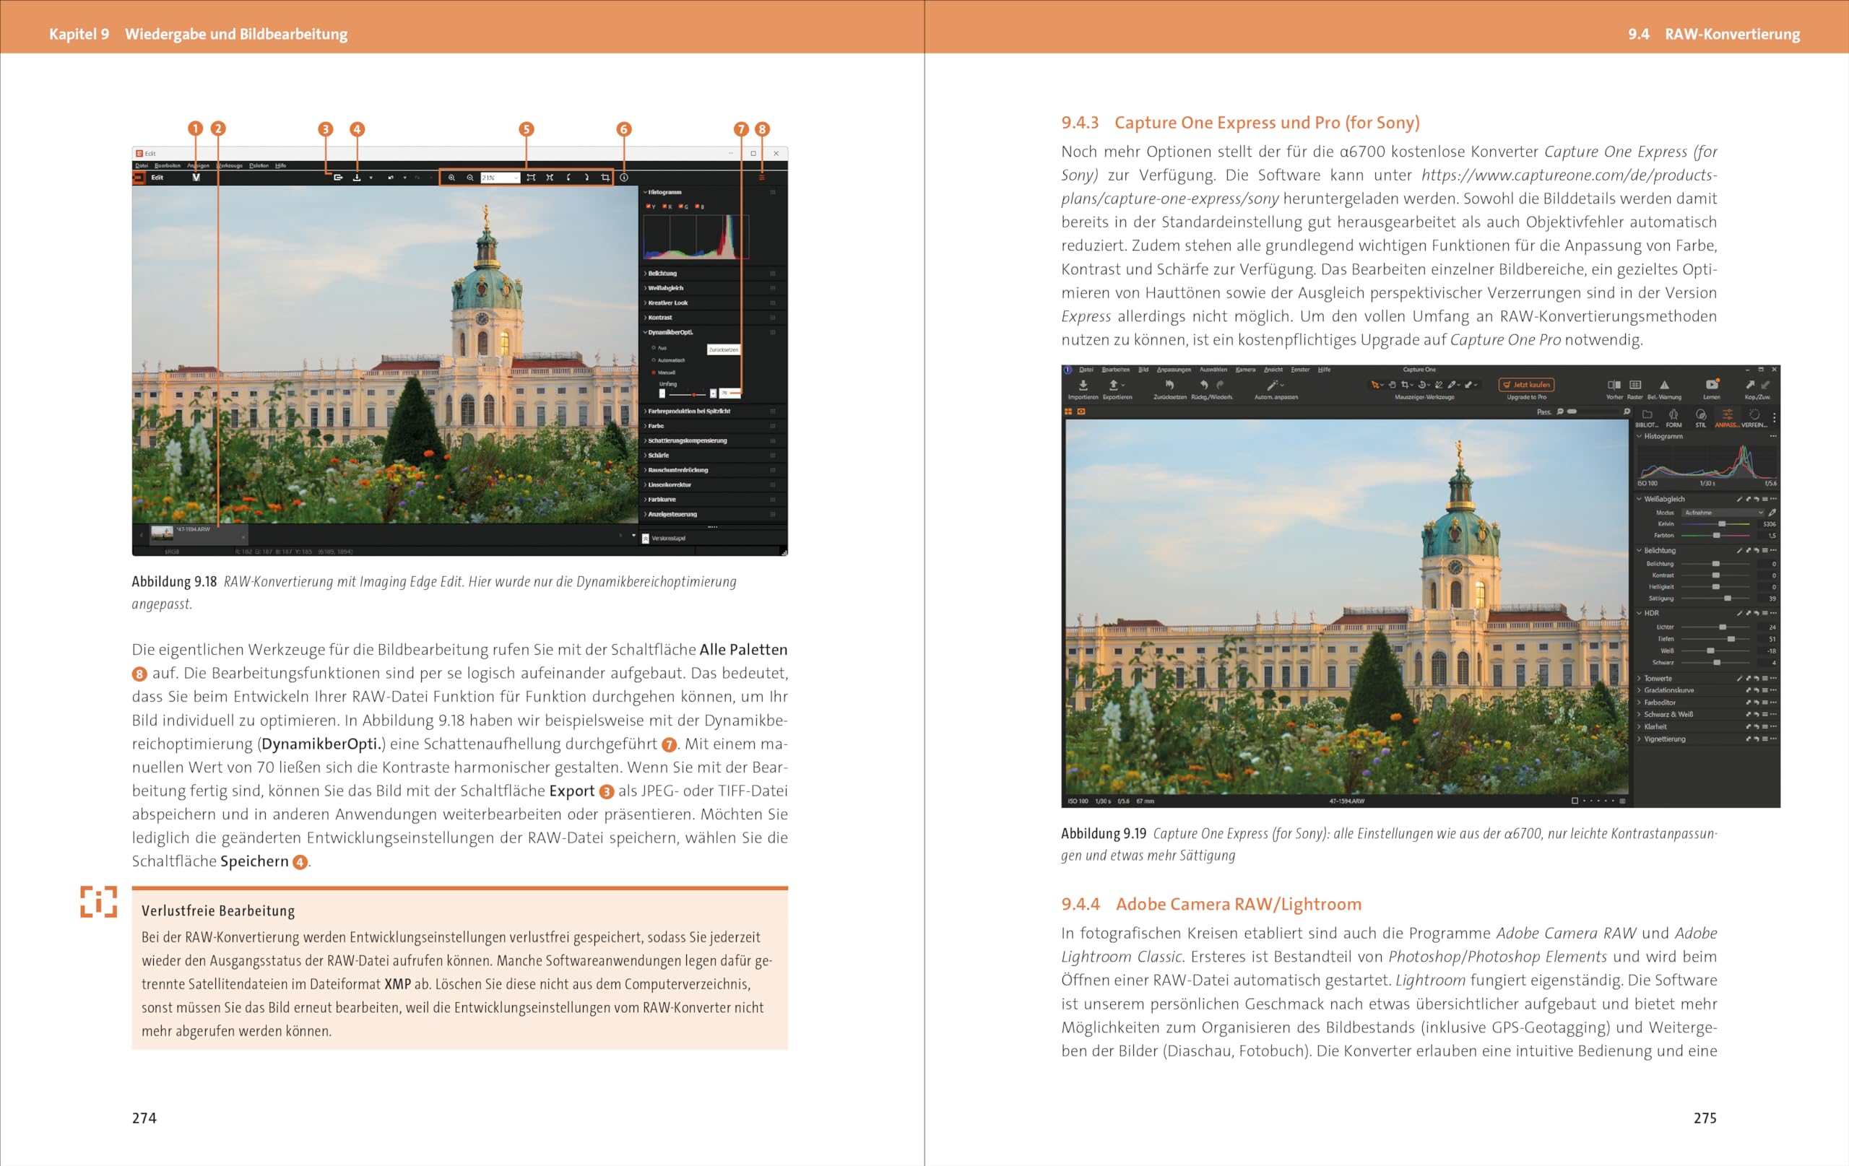Screen dimensions: 1849x1166
Task: Select the Aus radio option under DynamikberOpti.
Action: tap(654, 348)
